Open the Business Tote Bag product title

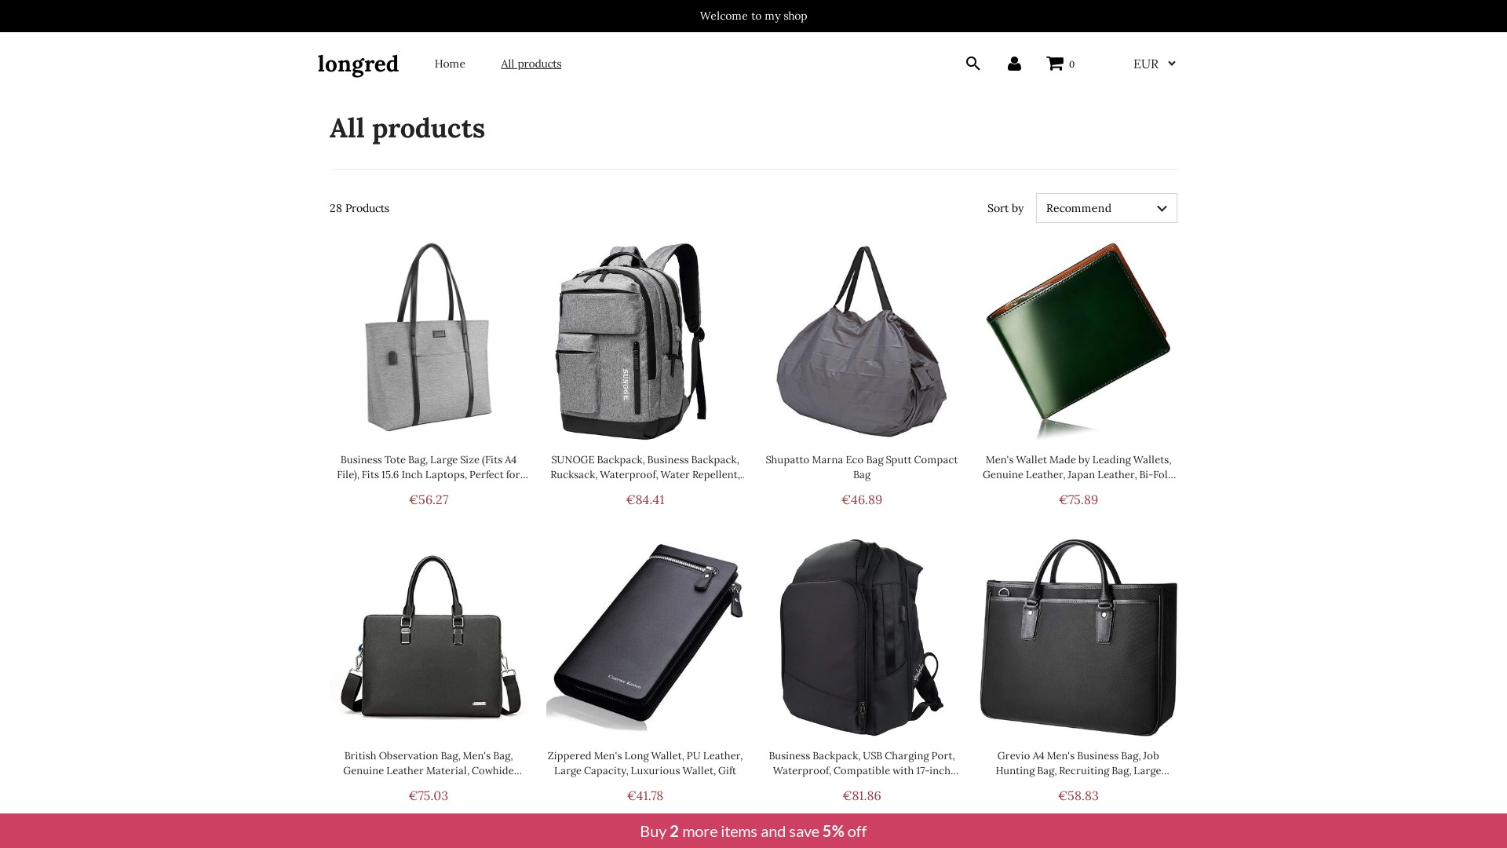point(429,467)
